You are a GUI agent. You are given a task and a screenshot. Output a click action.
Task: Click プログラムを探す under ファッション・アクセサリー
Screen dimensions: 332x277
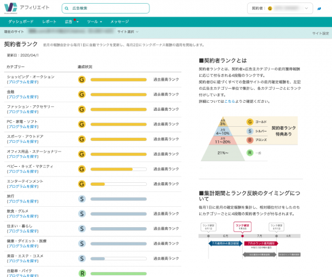pos(23,111)
